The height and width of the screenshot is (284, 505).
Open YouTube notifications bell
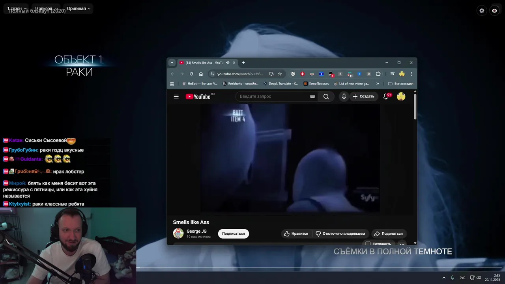pyautogui.click(x=386, y=97)
